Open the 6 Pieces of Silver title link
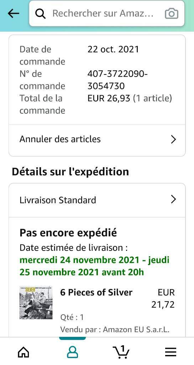The image size is (194, 365). point(96,292)
